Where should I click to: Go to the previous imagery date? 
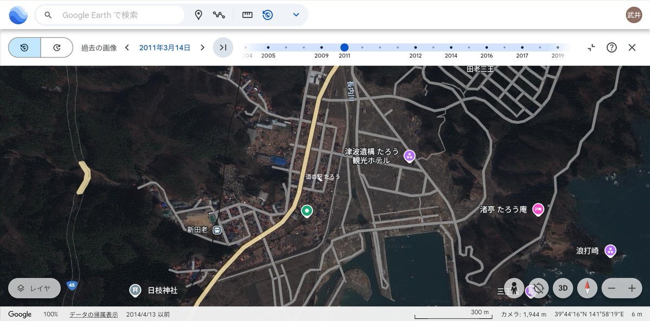[x=127, y=48]
